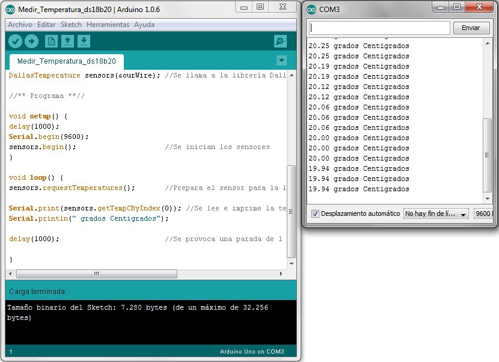Toggle 'Desplazamiento automático' checkbox

point(315,213)
